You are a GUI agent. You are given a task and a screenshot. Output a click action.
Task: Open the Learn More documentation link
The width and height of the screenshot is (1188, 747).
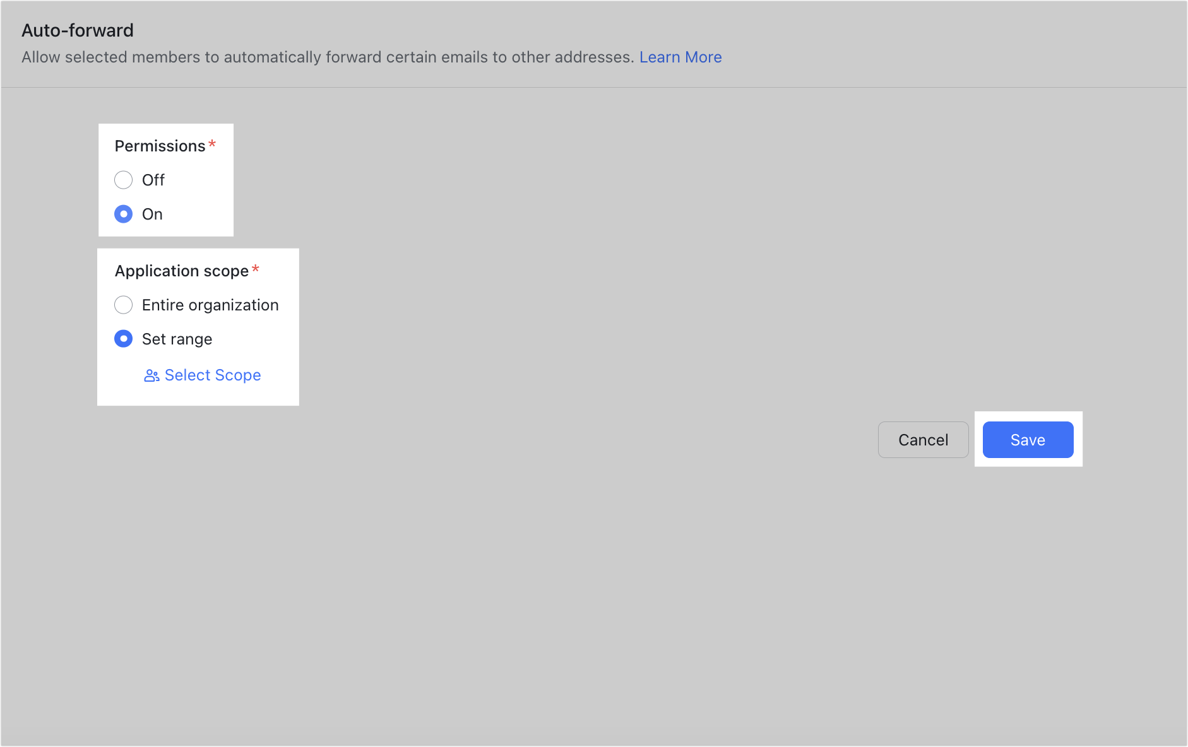click(x=680, y=57)
